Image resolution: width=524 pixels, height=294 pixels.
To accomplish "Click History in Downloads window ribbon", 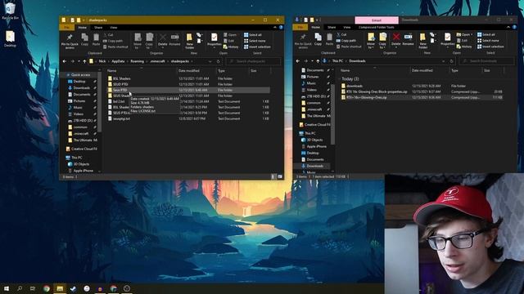I will tap(464, 47).
